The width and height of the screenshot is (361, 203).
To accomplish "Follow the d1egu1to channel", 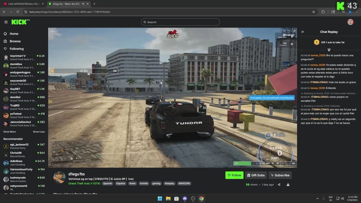I will 234,175.
